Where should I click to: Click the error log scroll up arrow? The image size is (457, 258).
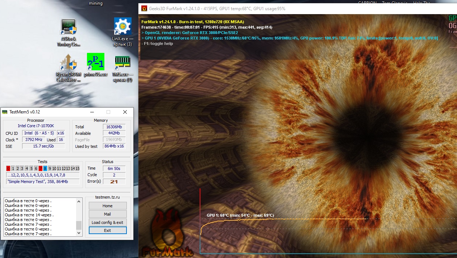(79, 201)
